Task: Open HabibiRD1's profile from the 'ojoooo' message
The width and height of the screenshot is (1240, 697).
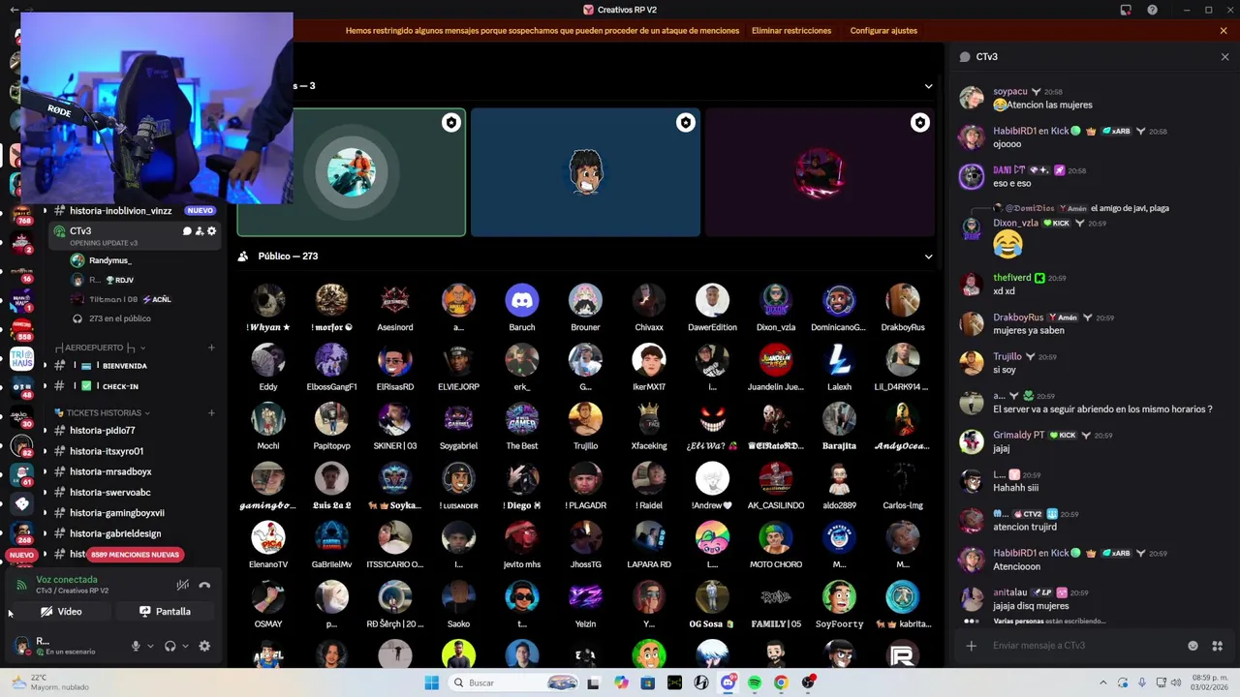Action: point(971,136)
